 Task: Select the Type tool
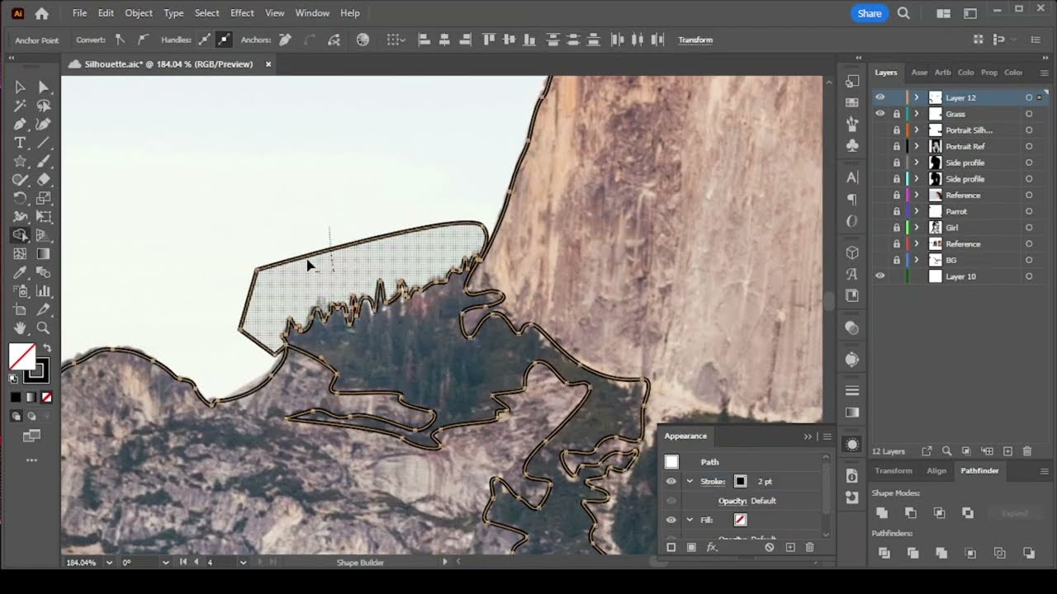tap(20, 144)
